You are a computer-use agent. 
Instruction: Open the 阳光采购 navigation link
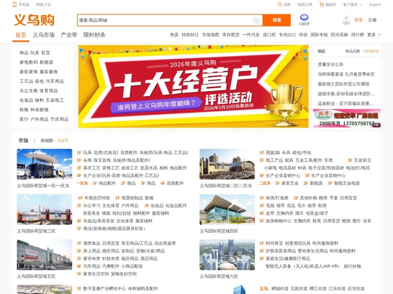pos(339,35)
